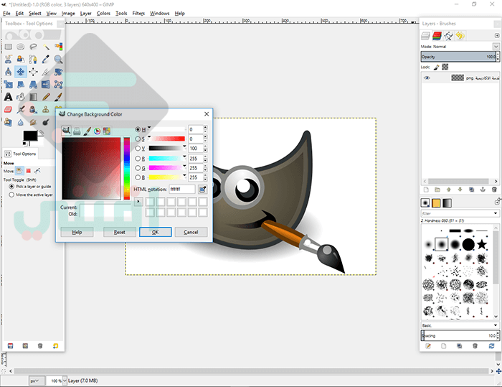Select the Pencil tool
This screenshot has width=502, height=387.
[46, 97]
